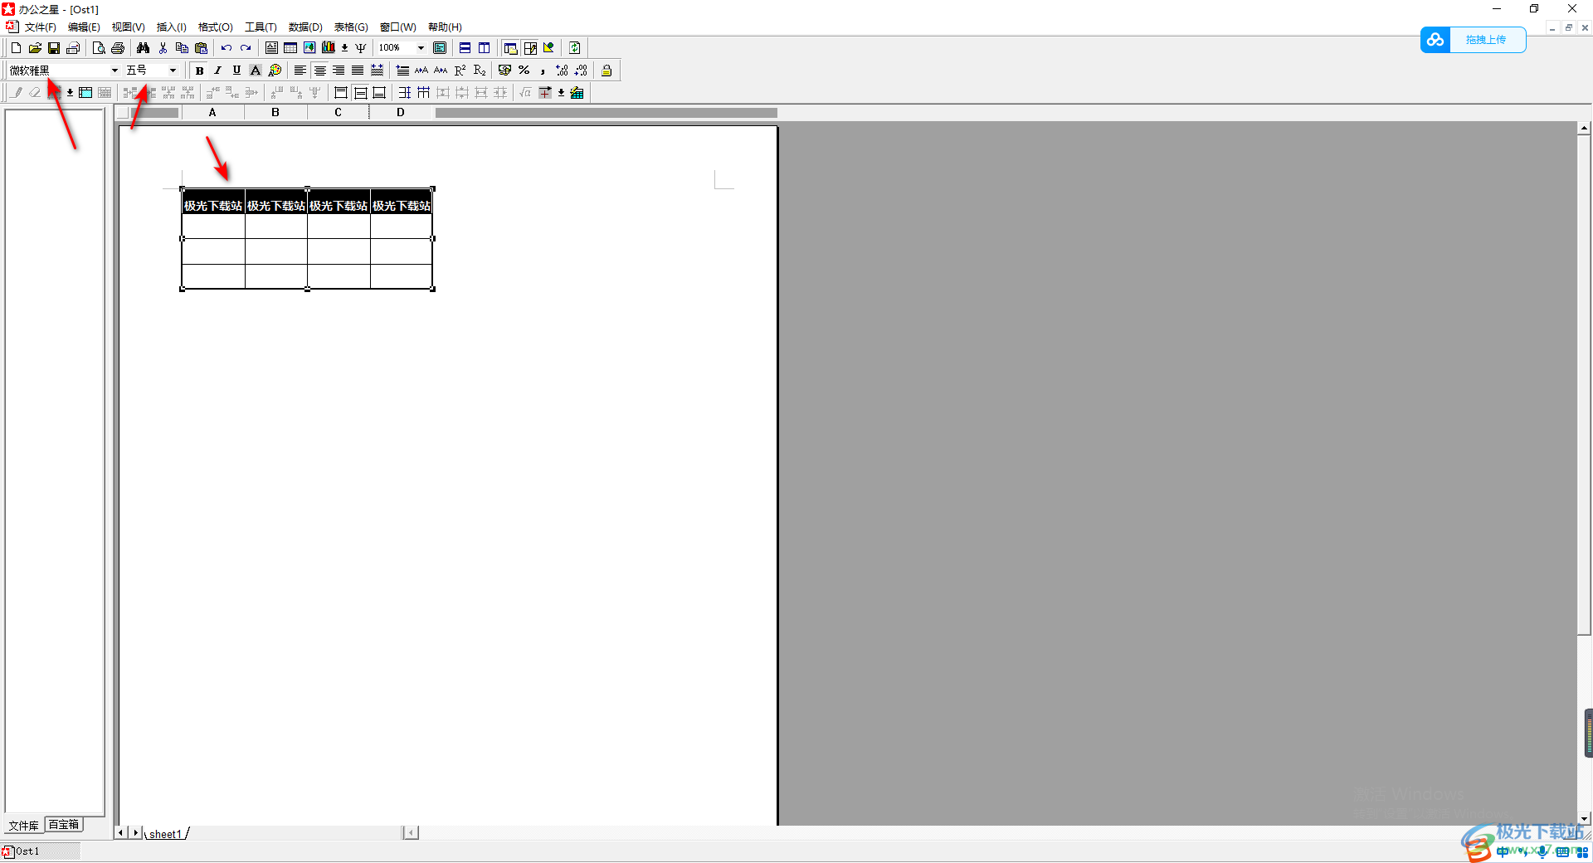Toggle Bold formatting
This screenshot has height=863, width=1593.
coord(199,71)
